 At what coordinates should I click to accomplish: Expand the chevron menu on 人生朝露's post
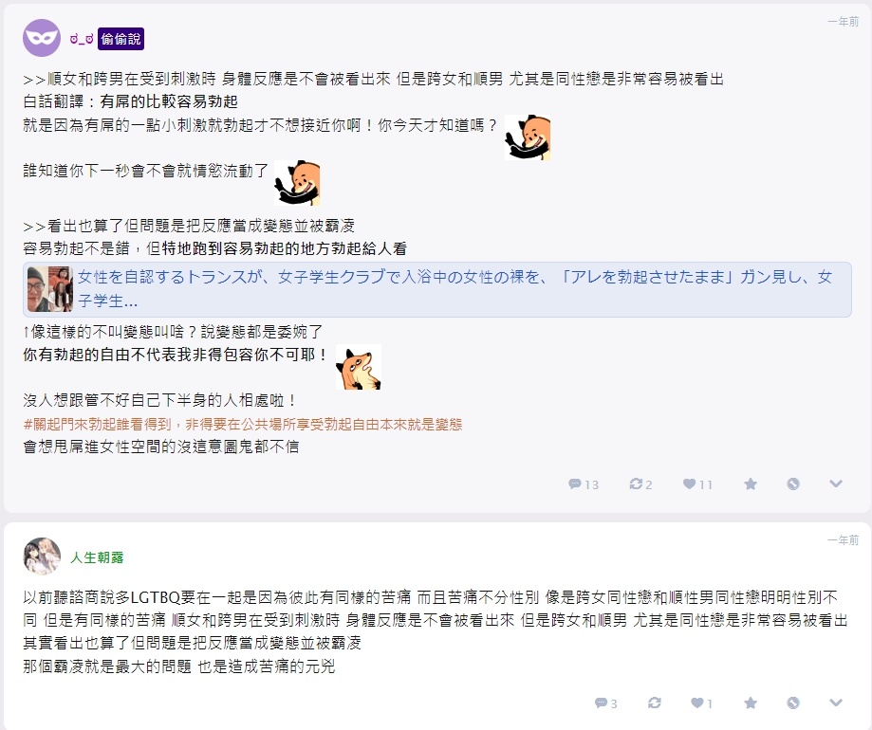835,703
